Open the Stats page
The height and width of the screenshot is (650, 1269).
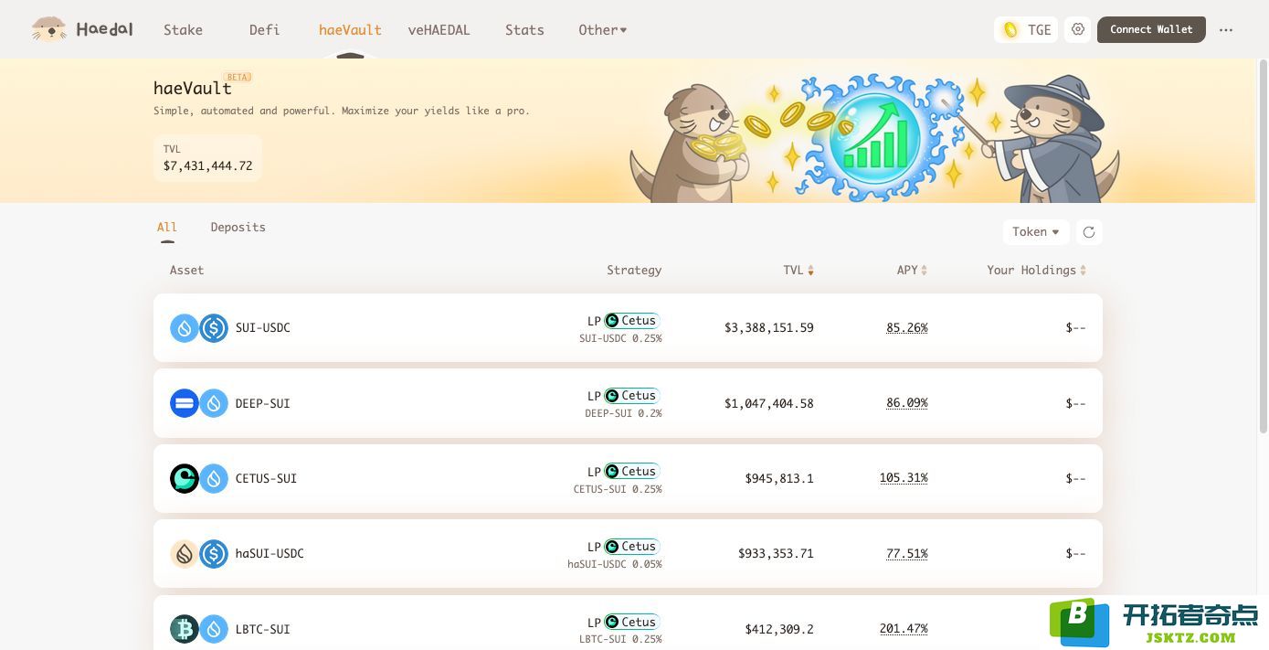point(524,30)
